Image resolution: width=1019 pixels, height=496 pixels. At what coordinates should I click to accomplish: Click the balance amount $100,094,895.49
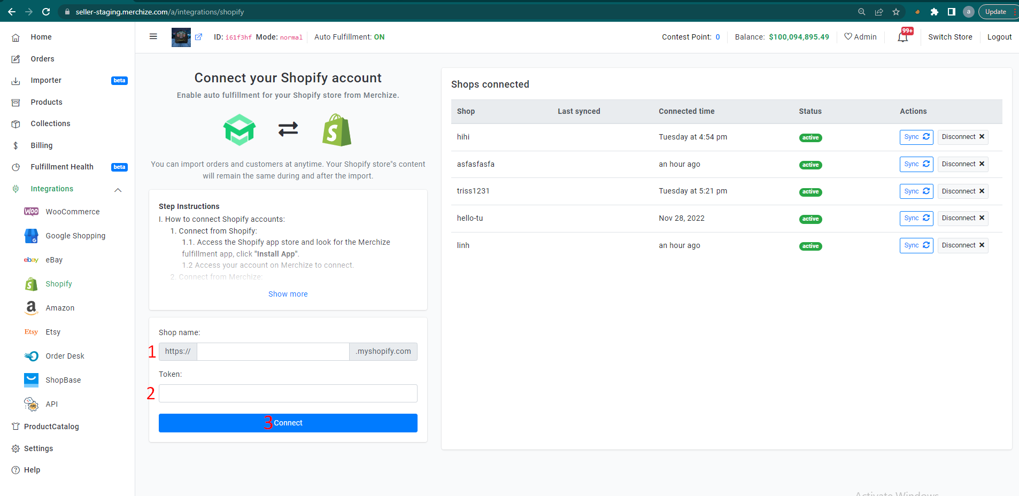coord(799,37)
